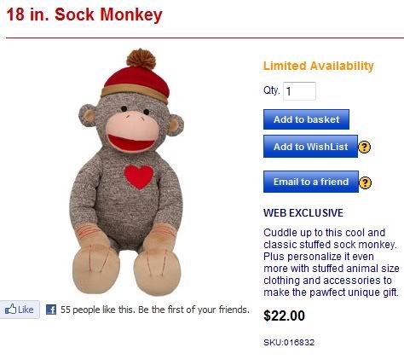Open the help icon next to Email to a friend
404x359 pixels.
pyautogui.click(x=366, y=182)
